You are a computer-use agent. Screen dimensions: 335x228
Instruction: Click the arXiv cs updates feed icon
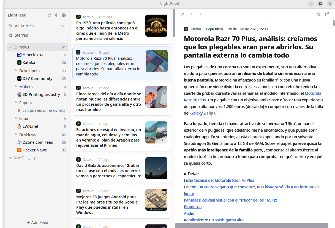point(19,110)
